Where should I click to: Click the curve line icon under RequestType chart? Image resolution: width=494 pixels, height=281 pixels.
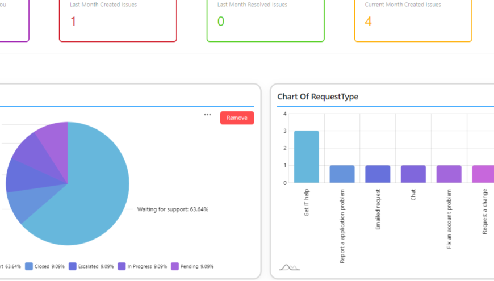pyautogui.click(x=289, y=267)
